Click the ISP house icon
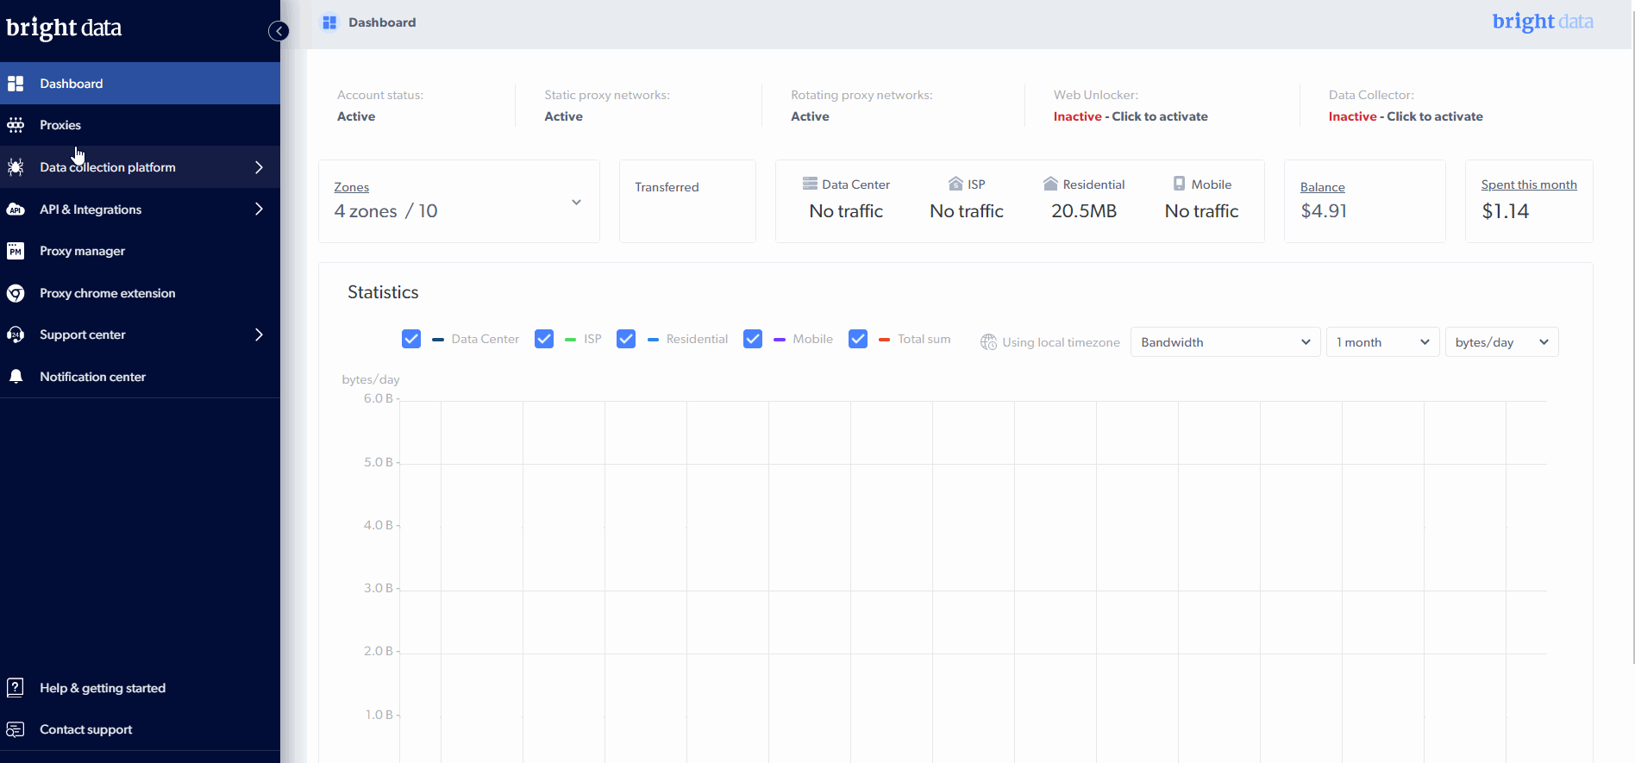The height and width of the screenshot is (763, 1635). tap(955, 184)
